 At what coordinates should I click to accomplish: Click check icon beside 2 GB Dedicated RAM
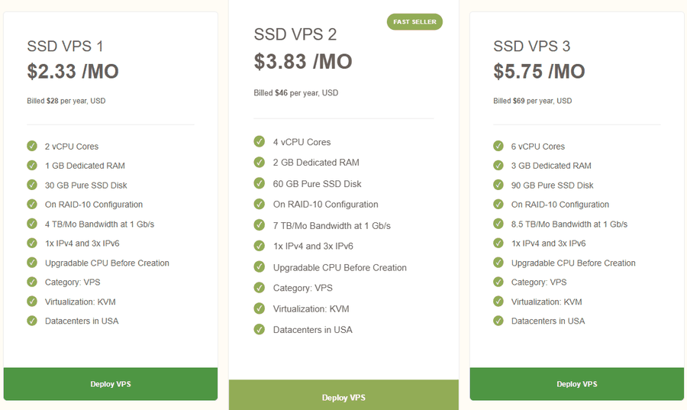[260, 163]
